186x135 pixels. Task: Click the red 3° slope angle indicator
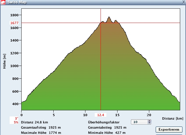click(x=16, y=119)
